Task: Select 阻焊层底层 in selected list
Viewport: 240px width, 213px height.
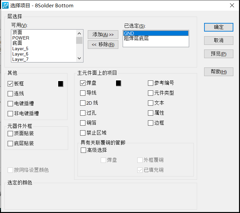Action: [156, 39]
